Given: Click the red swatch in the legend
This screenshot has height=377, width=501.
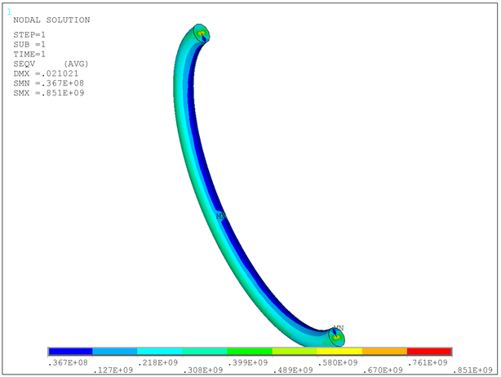Looking at the screenshot, I should pyautogui.click(x=429, y=352).
